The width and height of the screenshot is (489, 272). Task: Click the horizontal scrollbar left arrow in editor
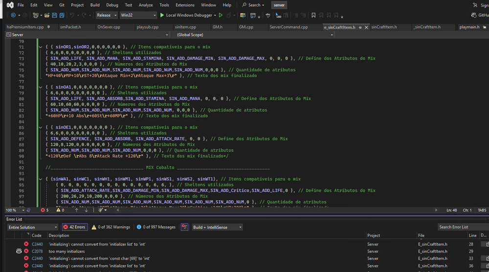pos(118,210)
